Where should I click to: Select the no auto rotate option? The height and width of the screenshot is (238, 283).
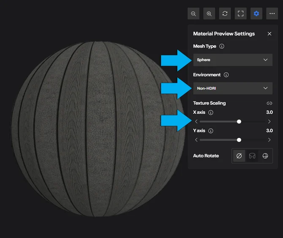click(239, 156)
